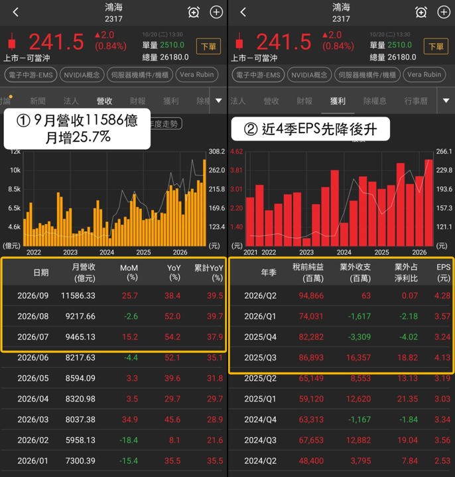Open 伺服器機構件/機櫃 tag in left panel
The height and width of the screenshot is (477, 455).
click(140, 75)
